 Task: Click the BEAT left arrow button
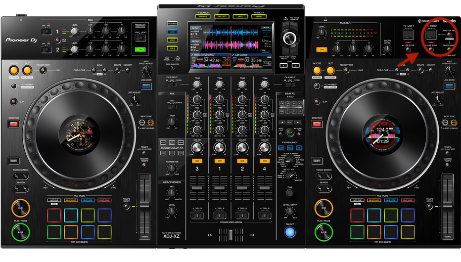(282, 122)
